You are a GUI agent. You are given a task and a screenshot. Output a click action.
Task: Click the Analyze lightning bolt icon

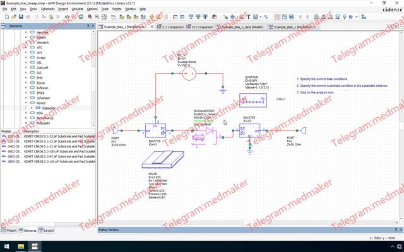point(151,17)
